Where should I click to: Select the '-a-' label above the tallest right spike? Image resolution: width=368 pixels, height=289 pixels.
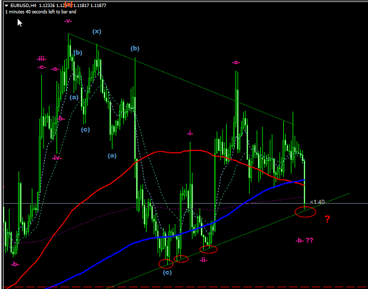click(x=236, y=62)
